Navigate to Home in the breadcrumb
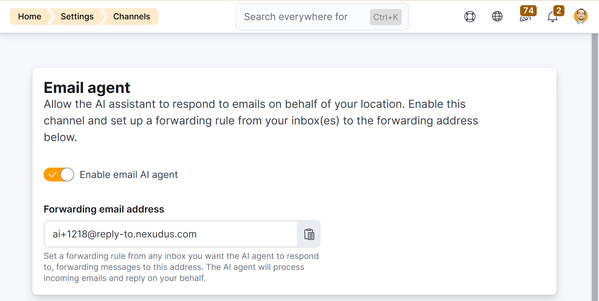The image size is (599, 301). [x=29, y=16]
